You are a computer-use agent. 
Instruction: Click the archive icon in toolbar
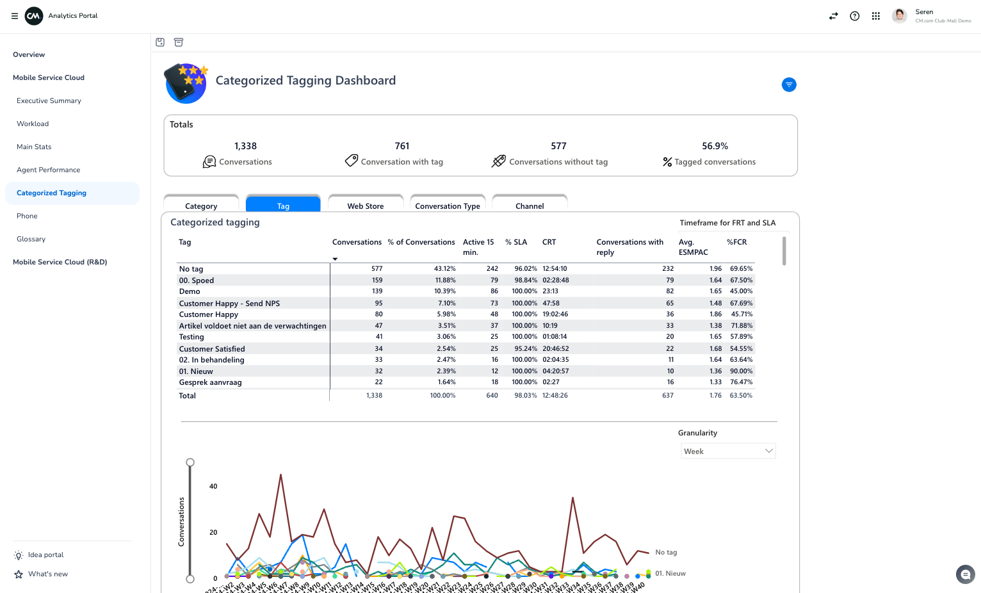point(179,42)
